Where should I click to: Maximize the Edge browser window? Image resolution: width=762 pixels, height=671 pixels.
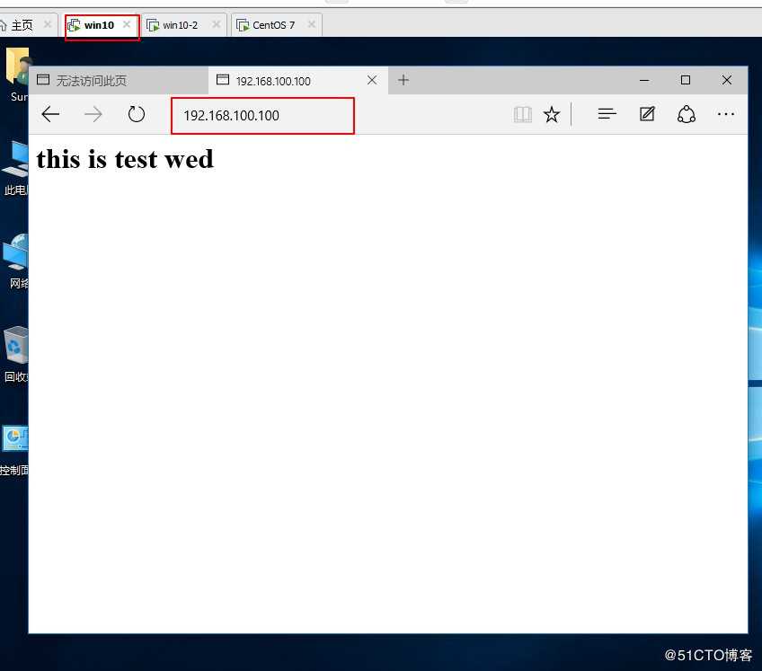686,80
